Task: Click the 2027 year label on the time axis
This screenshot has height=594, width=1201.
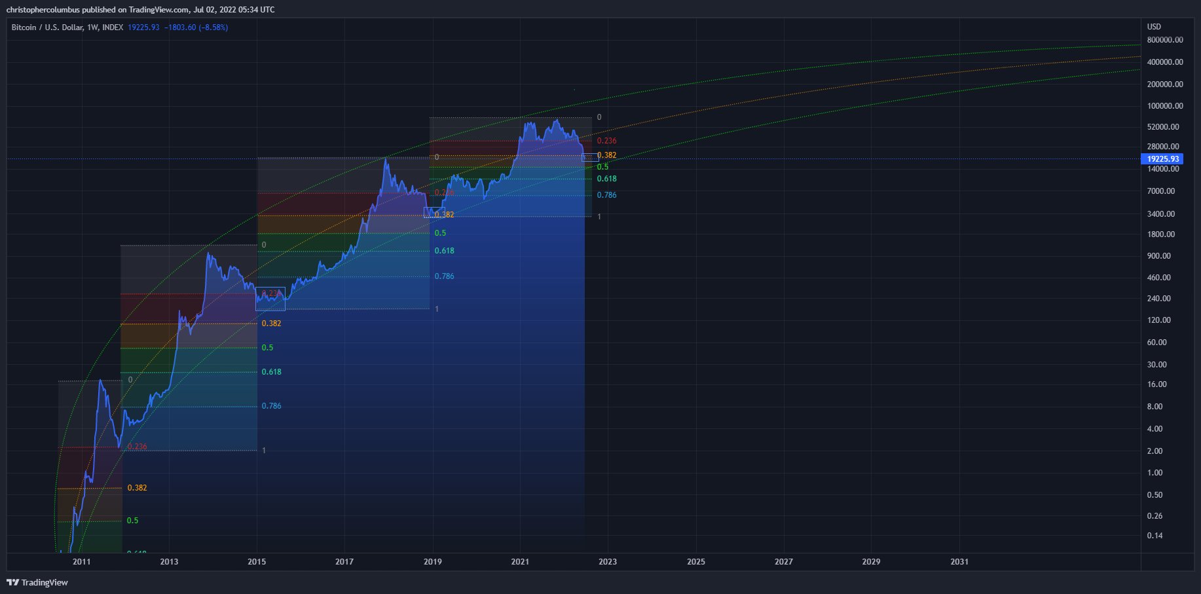Action: point(784,562)
